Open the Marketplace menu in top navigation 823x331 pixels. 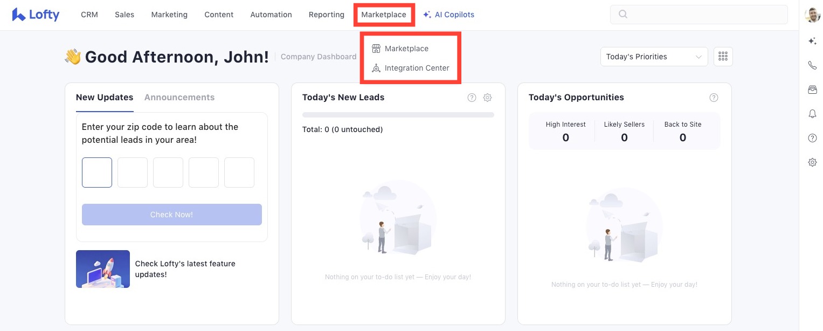(384, 15)
